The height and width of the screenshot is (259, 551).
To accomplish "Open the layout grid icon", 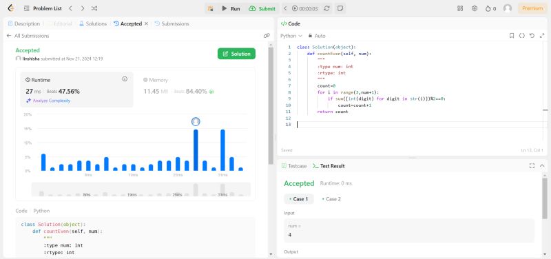I will (x=460, y=8).
